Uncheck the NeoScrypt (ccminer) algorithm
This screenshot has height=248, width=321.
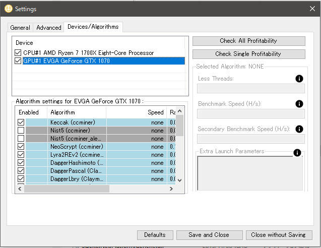coord(21,147)
